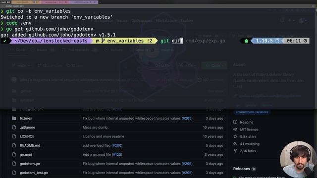317x178 pixels.
Task: Click the '~/Dev/co../lenslocked-casts' path segment
Action: pos(51,41)
